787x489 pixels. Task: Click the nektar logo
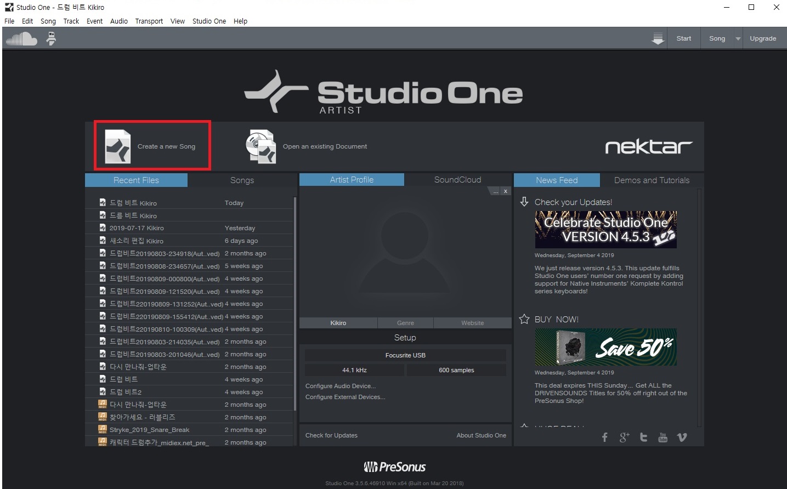click(648, 147)
